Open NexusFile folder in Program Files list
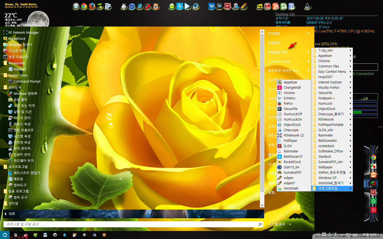This screenshot has width=383, height=239. (332, 93)
